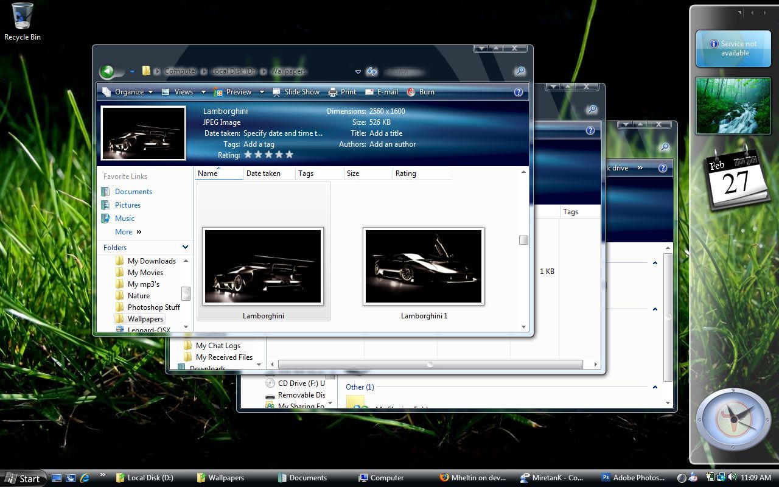The height and width of the screenshot is (487, 779).
Task: Click 'Add a title' in details pane
Action: 385,133
